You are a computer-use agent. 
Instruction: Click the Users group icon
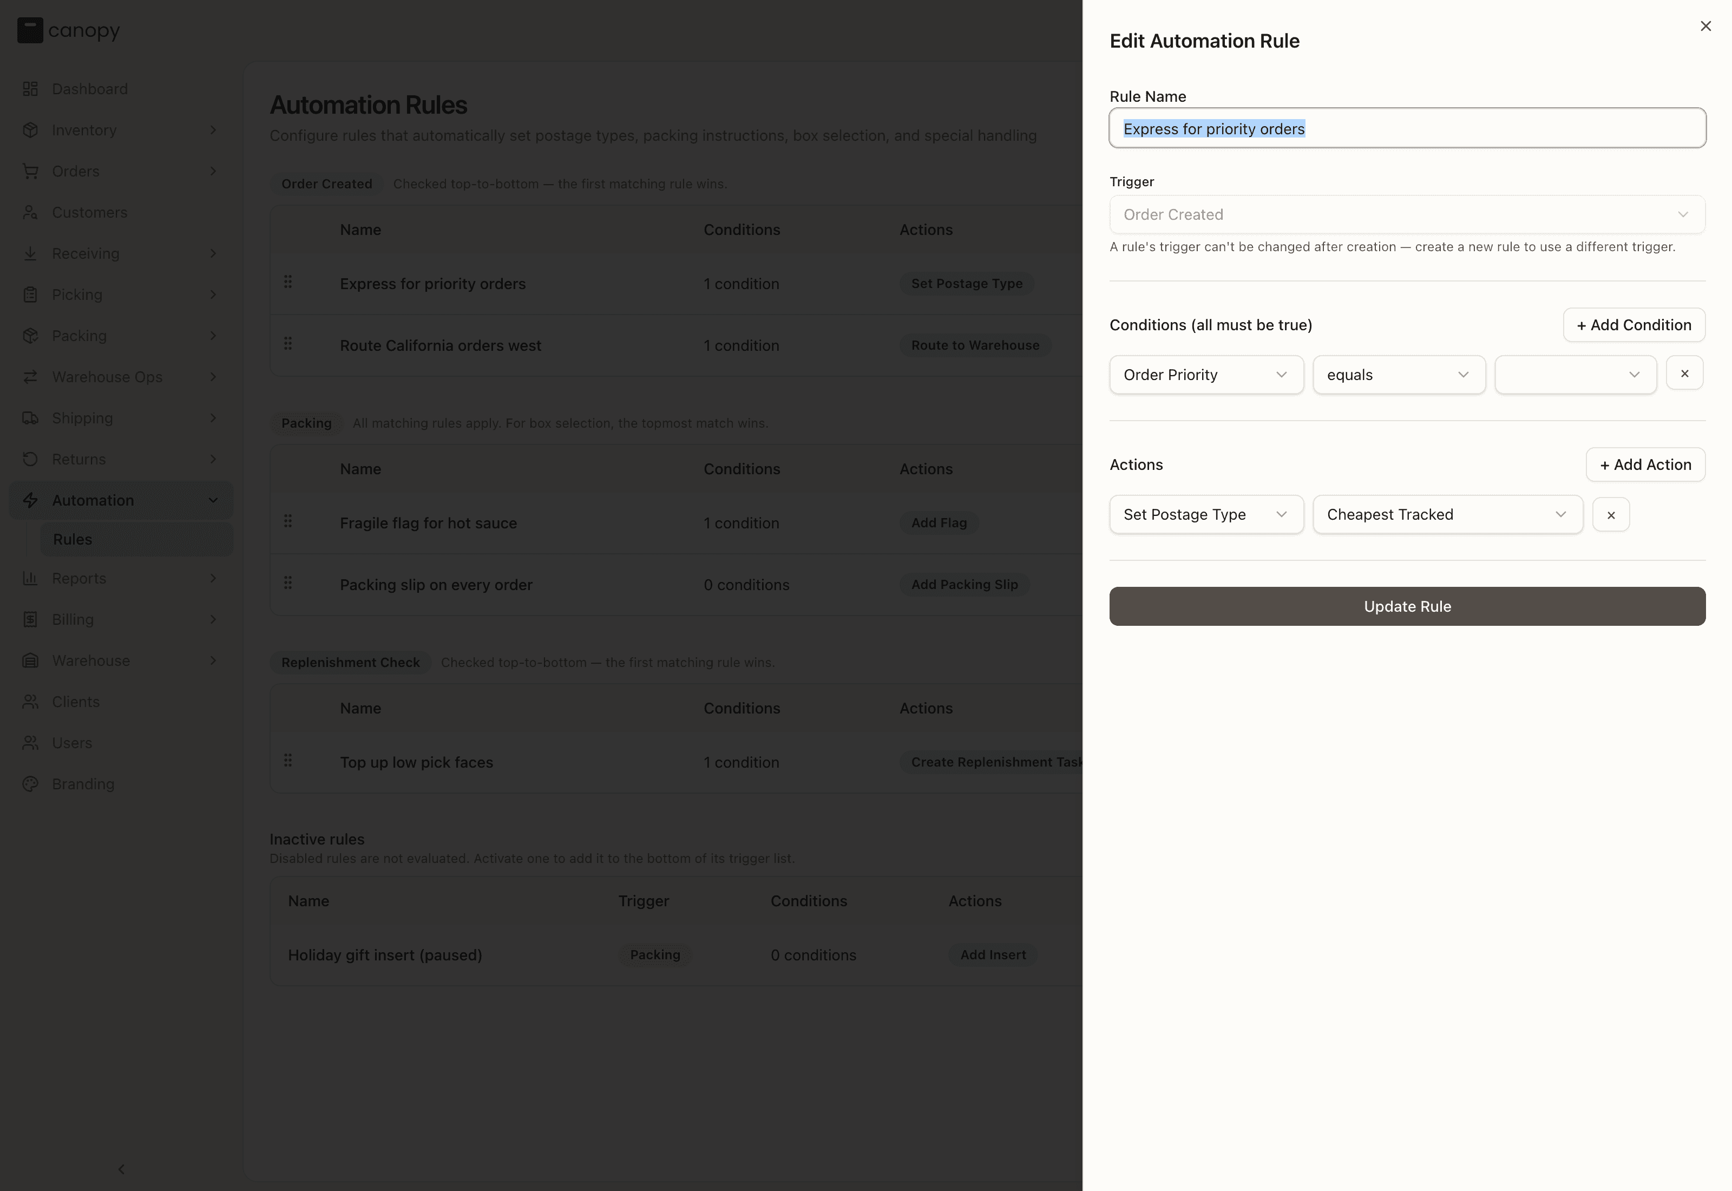(x=31, y=743)
